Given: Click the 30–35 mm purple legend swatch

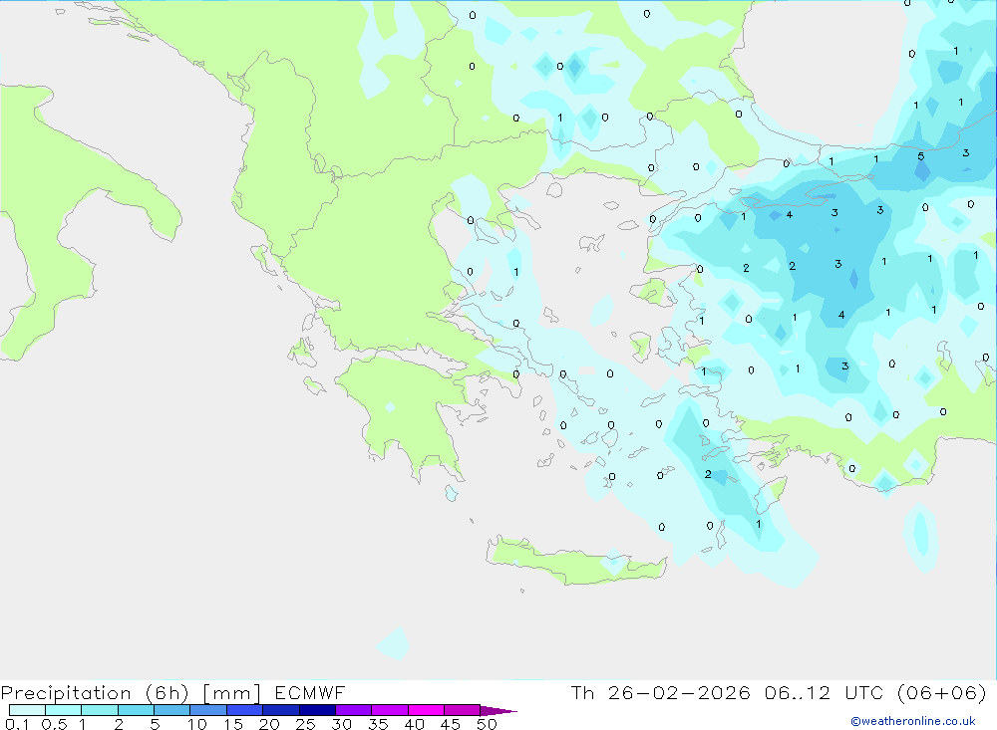Looking at the screenshot, I should click(x=354, y=710).
